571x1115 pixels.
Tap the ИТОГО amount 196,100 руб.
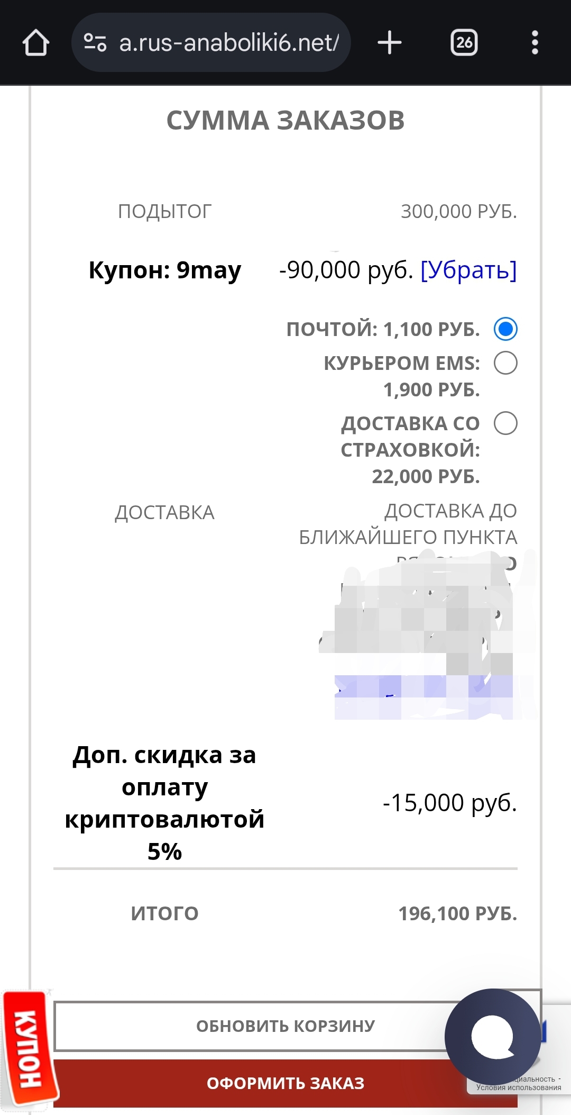(457, 913)
